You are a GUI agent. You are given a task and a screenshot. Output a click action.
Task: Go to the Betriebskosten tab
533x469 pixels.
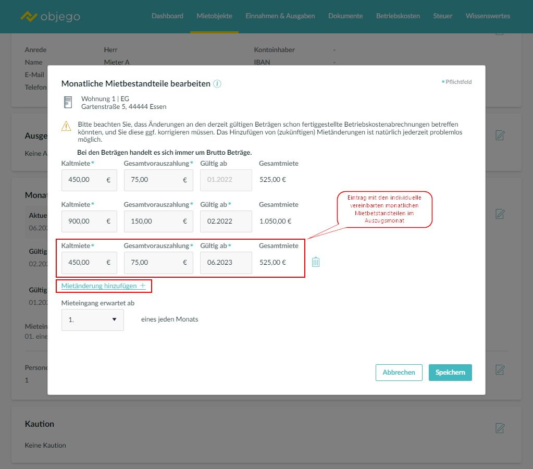398,16
